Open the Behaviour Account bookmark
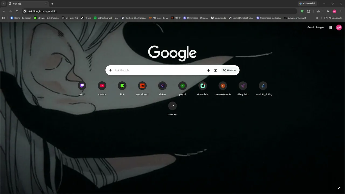 [295, 18]
